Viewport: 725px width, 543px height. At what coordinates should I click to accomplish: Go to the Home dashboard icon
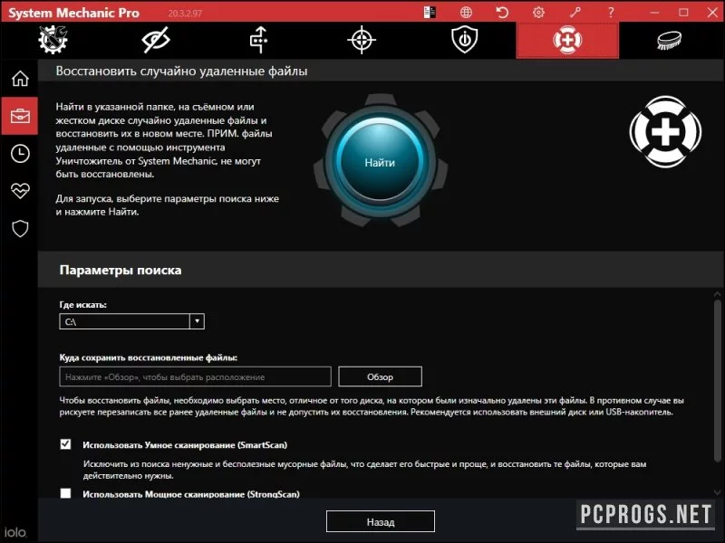pos(20,78)
